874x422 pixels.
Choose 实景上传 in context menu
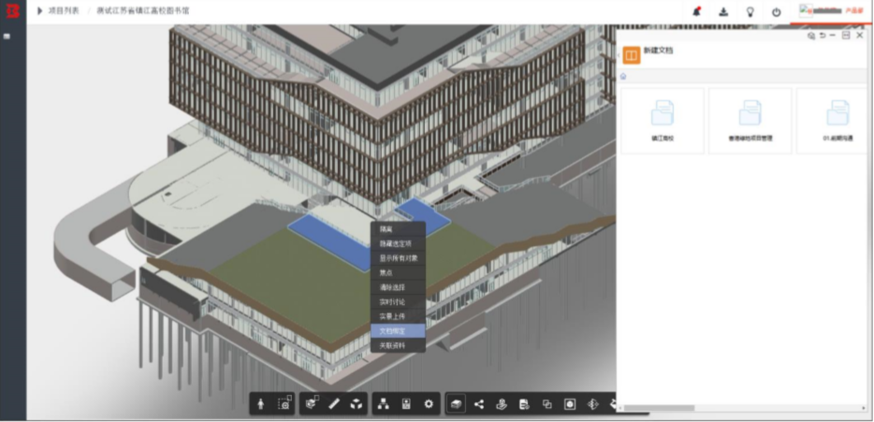tap(398, 316)
